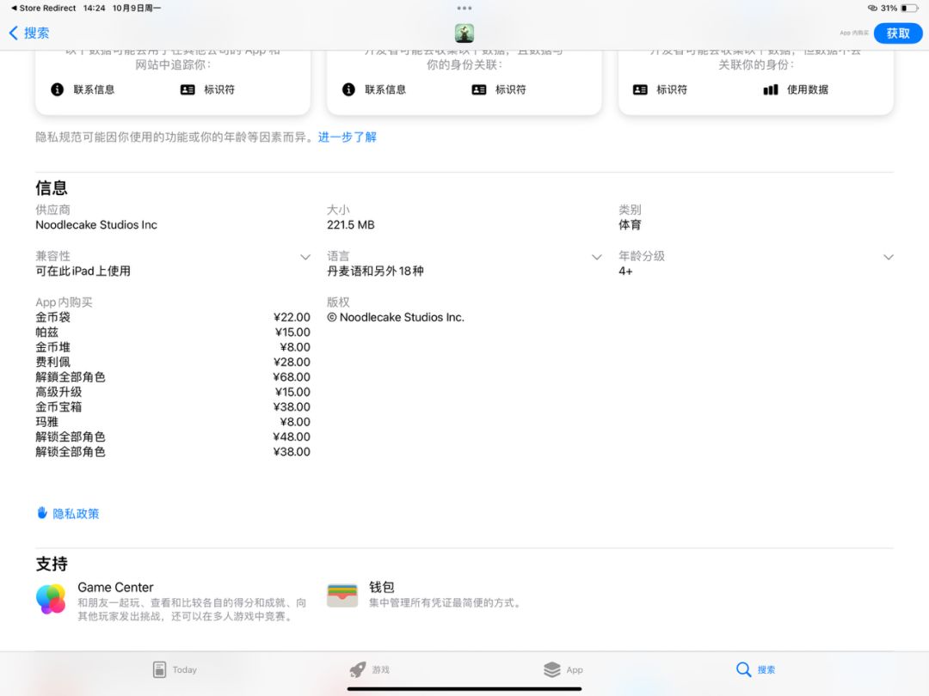Viewport: 929px width, 696px height.
Task: Tap 标识符 icon in middle privacy card
Action: click(479, 89)
